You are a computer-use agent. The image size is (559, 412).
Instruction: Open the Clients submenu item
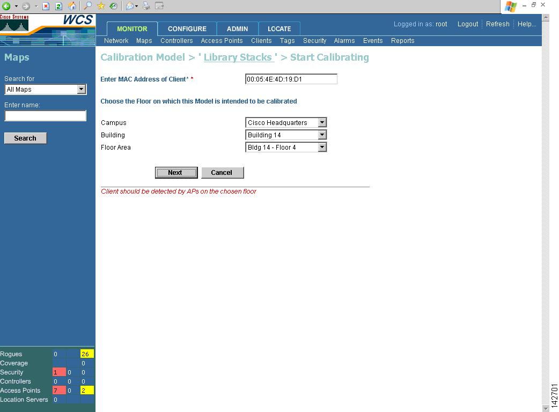(x=261, y=41)
